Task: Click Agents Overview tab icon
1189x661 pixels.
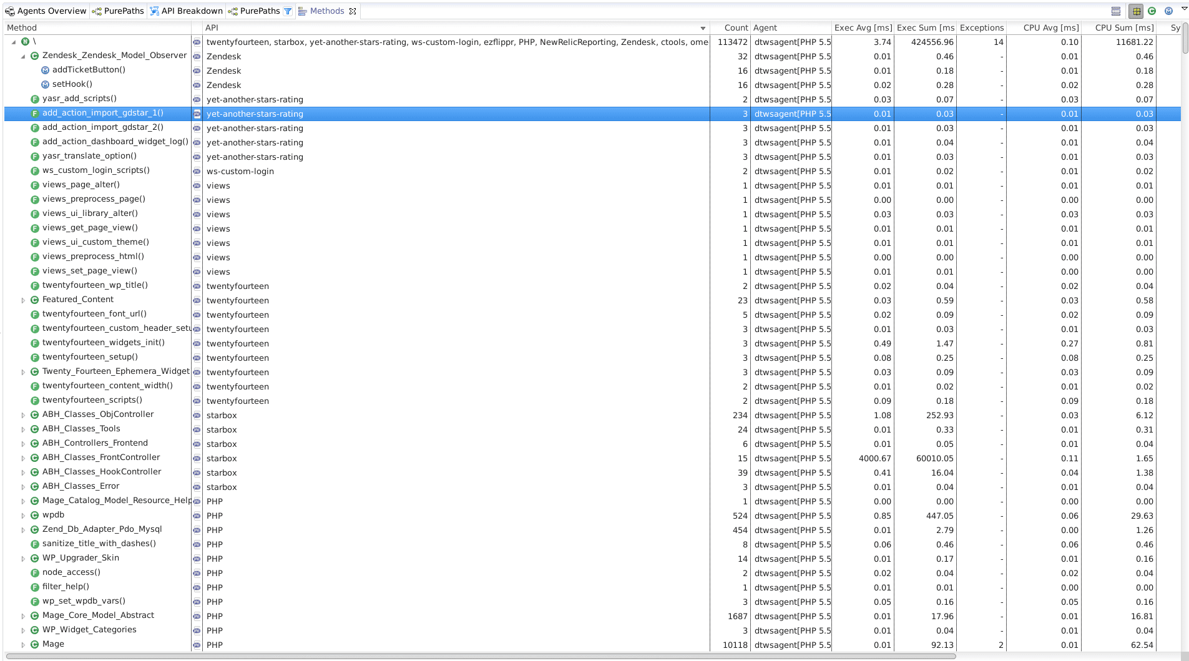Action: click(x=10, y=11)
